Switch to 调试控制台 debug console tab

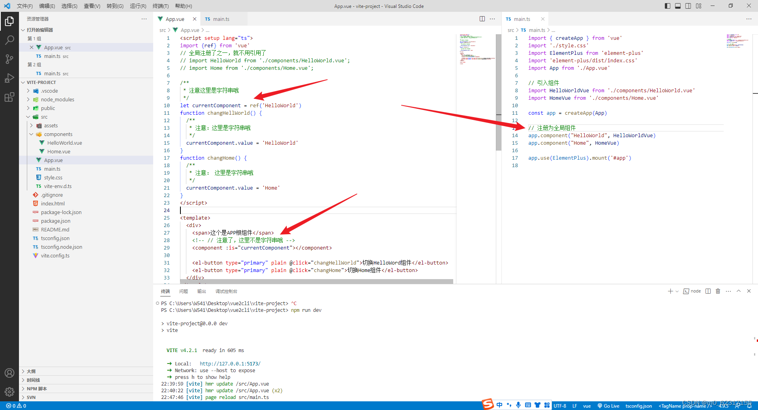226,291
